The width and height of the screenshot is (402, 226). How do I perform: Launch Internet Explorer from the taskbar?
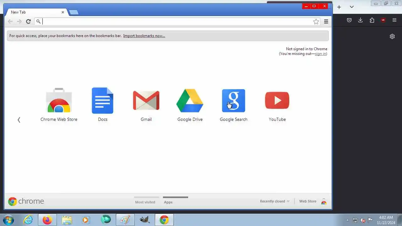[x=28, y=220]
